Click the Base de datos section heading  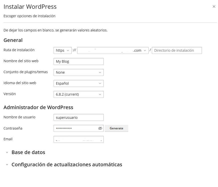tap(28, 152)
